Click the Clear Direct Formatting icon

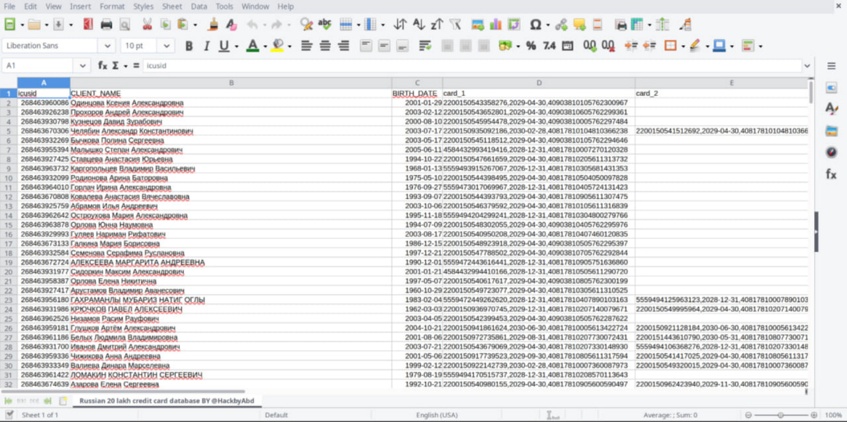click(x=231, y=24)
